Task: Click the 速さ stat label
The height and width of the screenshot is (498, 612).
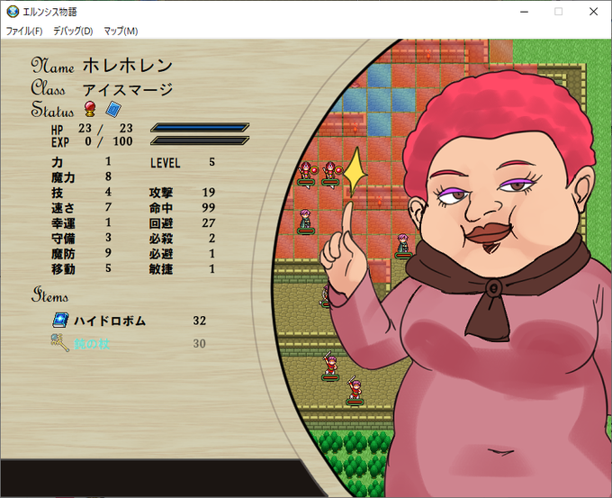Action: tap(63, 208)
